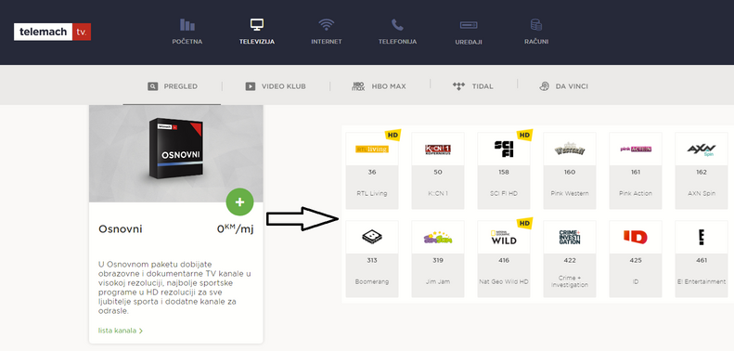Open the Uređaji device icon
Image resolution: width=734 pixels, height=351 pixels.
[468, 25]
